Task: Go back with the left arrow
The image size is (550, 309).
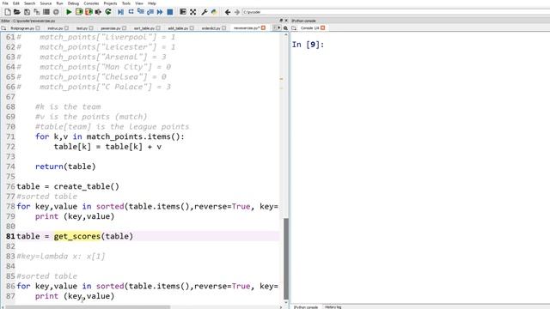Action: point(227,12)
